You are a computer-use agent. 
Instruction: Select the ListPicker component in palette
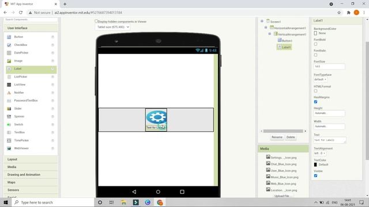[x=31, y=76]
